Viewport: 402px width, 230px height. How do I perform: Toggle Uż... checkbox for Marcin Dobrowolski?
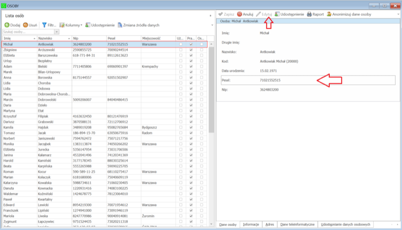click(x=181, y=99)
